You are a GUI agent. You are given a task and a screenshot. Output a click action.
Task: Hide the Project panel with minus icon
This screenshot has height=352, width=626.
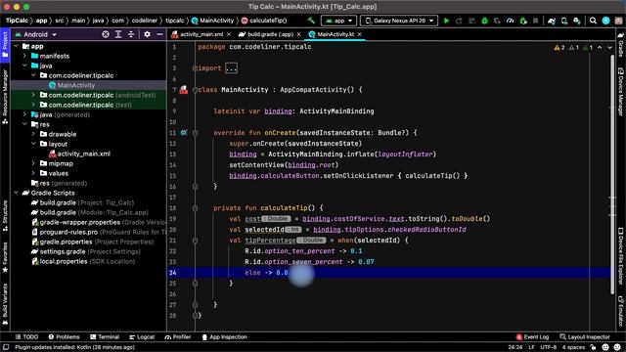pyautogui.click(x=159, y=34)
